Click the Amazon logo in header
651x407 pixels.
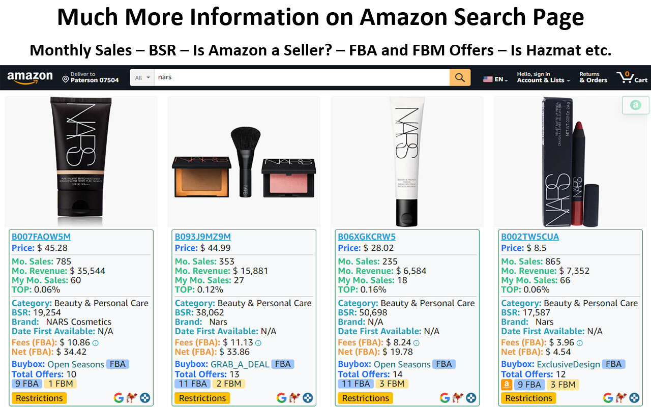coord(29,78)
